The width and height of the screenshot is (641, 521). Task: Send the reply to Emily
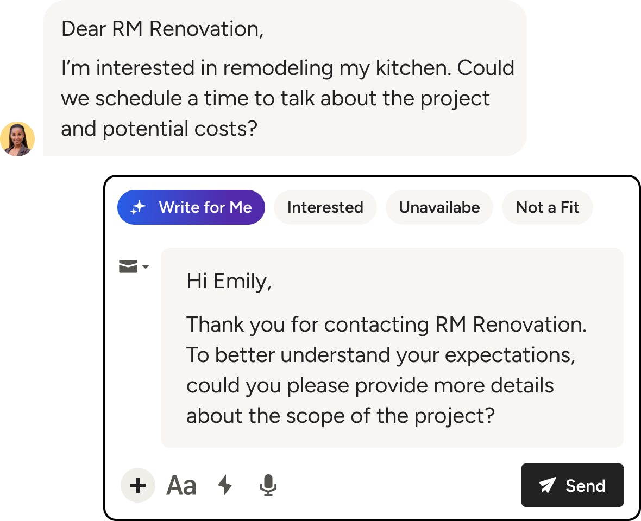pyautogui.click(x=573, y=485)
